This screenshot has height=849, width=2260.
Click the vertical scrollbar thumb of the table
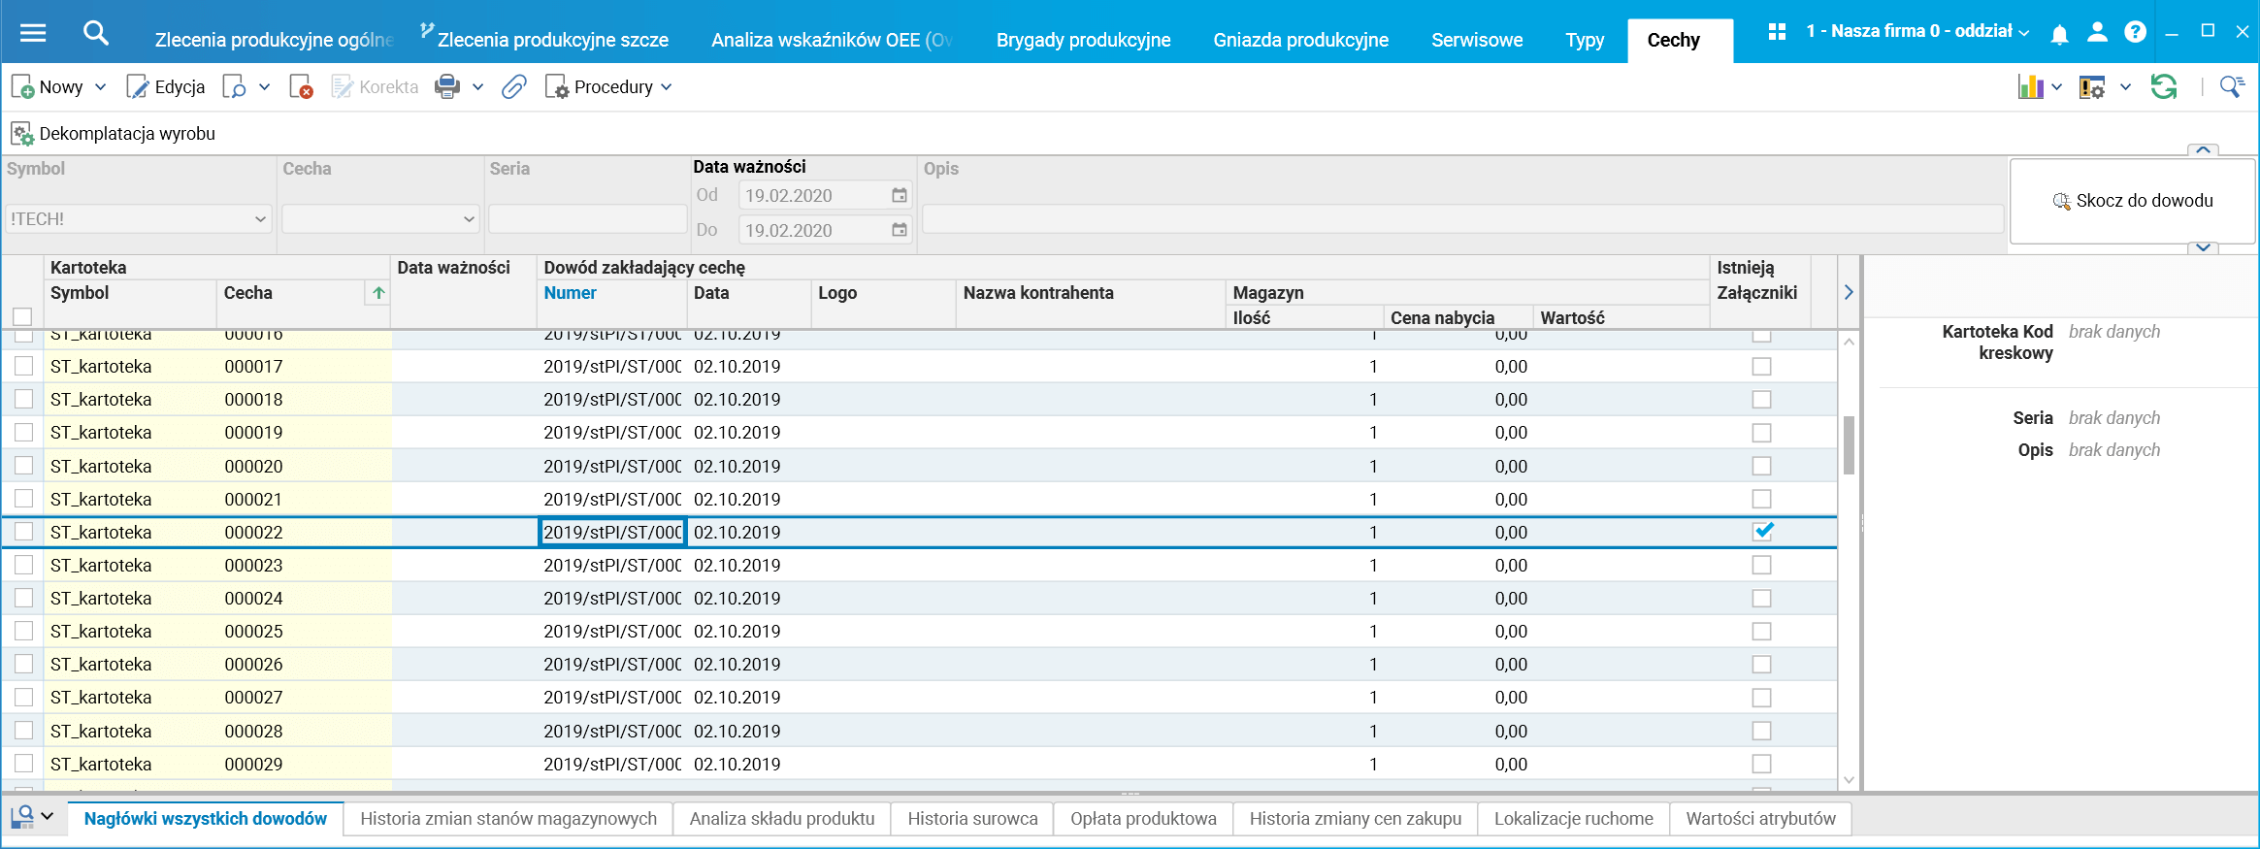click(1849, 444)
